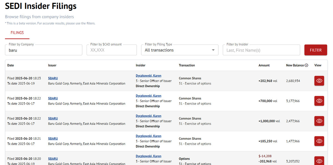Open $BARU link in the 18:23 filing

(x=53, y=78)
